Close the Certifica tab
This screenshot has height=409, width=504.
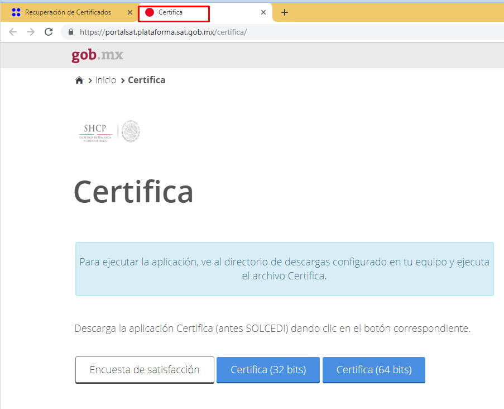(263, 12)
